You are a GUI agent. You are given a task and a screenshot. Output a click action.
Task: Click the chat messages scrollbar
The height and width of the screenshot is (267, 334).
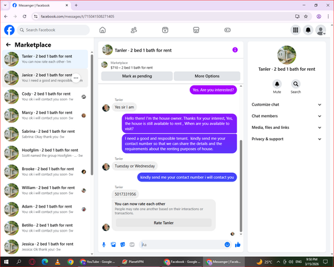coord(240,186)
